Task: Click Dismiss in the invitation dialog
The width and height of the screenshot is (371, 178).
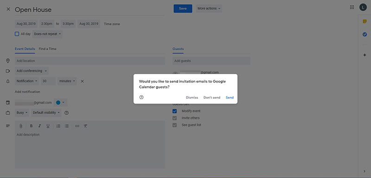Action: (192, 97)
